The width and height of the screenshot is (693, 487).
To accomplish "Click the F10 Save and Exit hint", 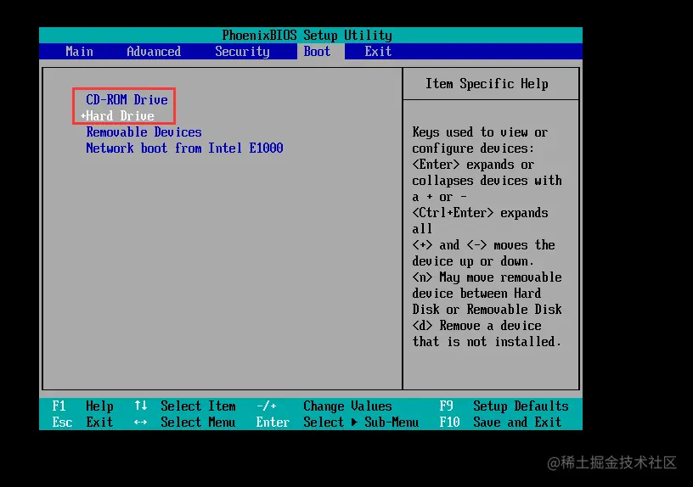I will (500, 423).
